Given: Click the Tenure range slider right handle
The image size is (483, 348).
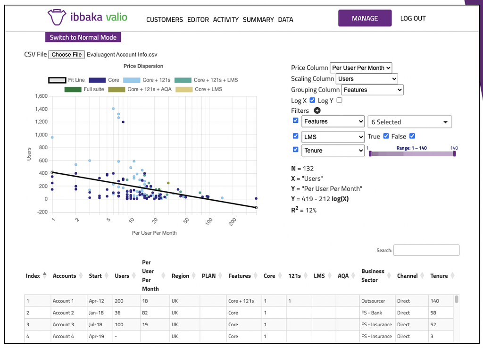Looking at the screenshot, I should (454, 153).
